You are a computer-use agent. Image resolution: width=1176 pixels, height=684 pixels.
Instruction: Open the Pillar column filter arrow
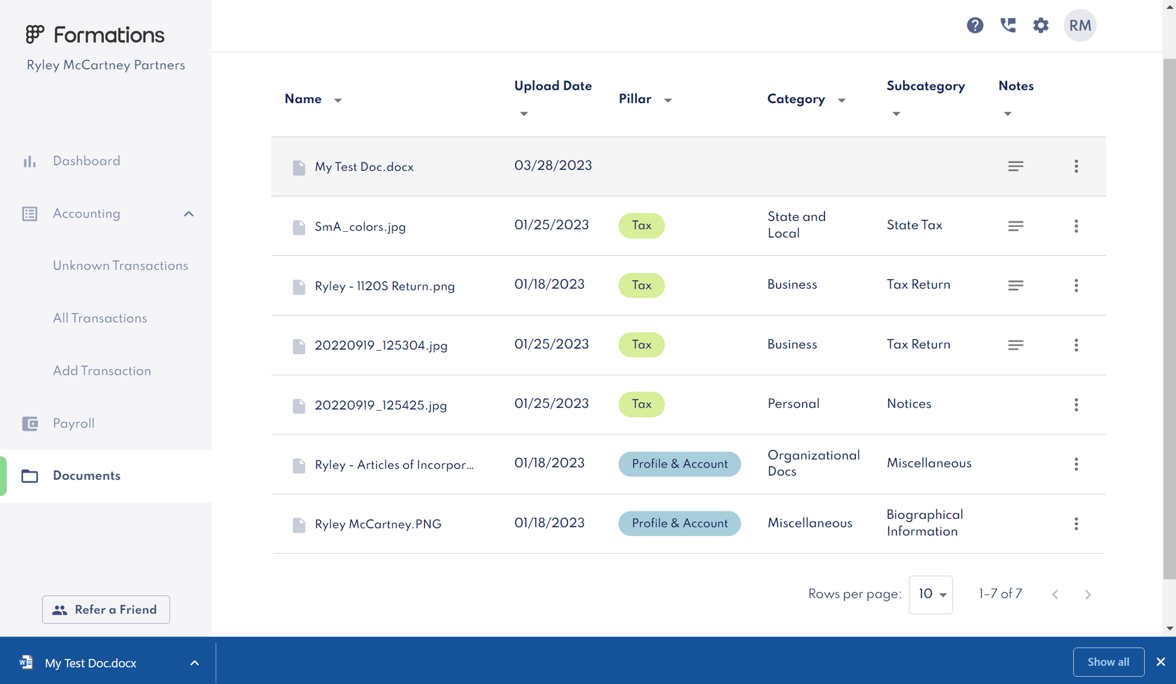pos(668,101)
